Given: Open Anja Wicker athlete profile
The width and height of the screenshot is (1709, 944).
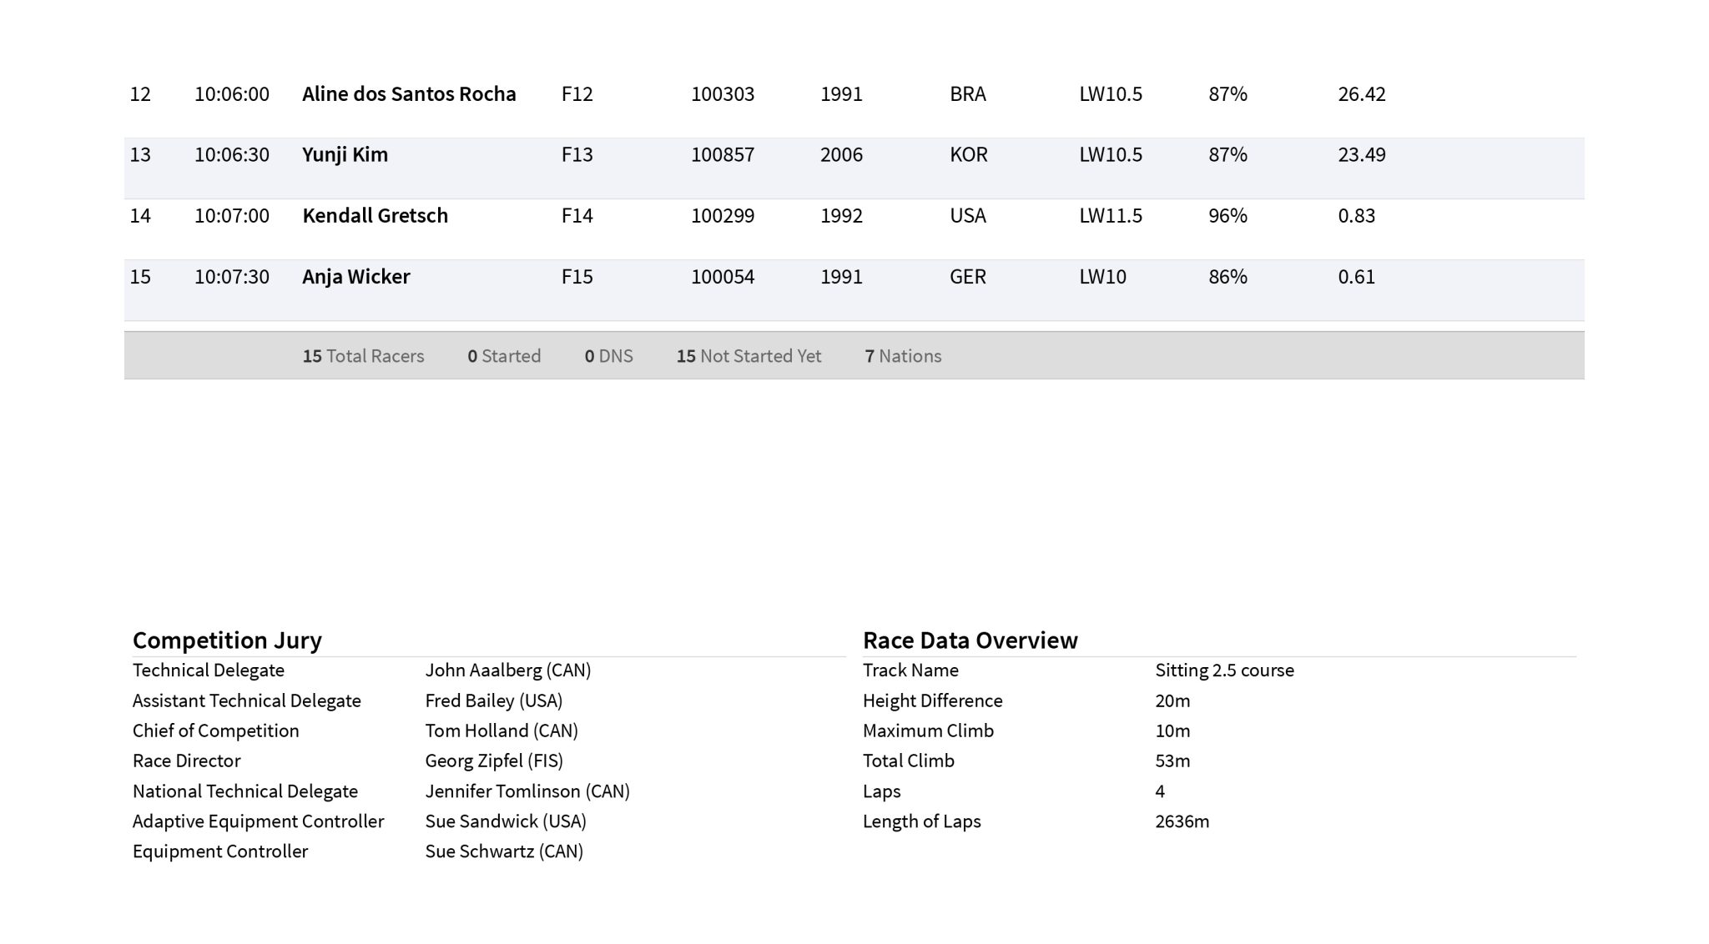Looking at the screenshot, I should (x=355, y=277).
